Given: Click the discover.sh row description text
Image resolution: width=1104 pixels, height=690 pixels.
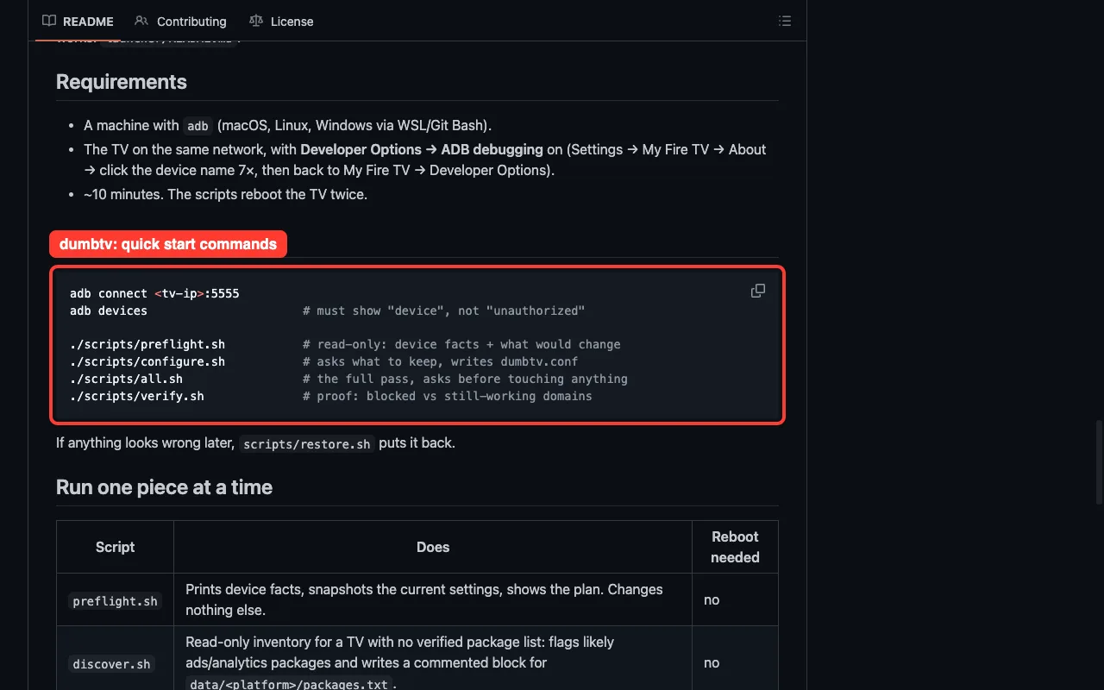Looking at the screenshot, I should (400, 662).
